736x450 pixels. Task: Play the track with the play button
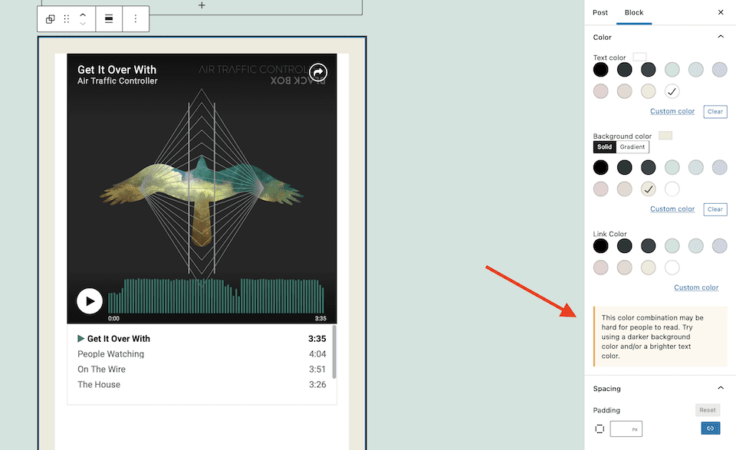(x=90, y=301)
